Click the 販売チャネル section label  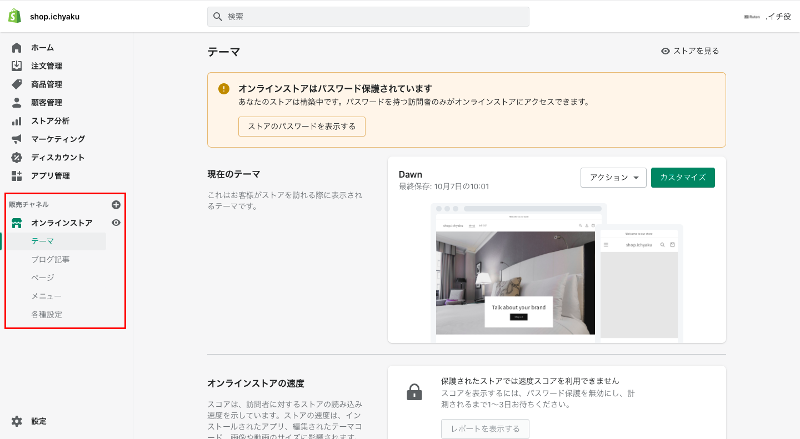coord(29,205)
